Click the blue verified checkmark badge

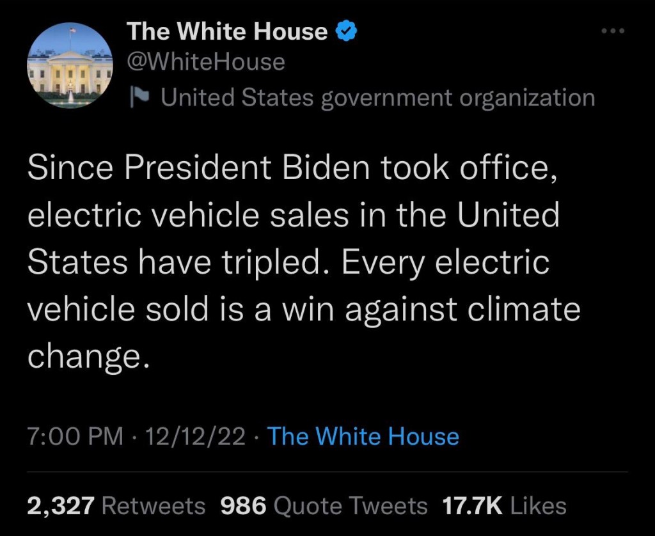tap(346, 32)
